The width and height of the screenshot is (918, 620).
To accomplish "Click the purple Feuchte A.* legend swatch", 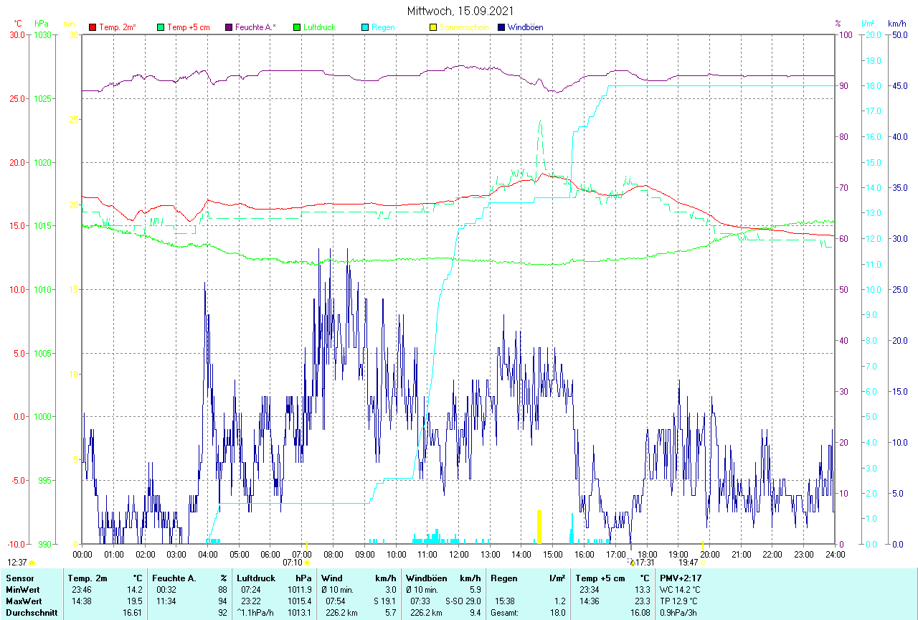I will [x=229, y=27].
